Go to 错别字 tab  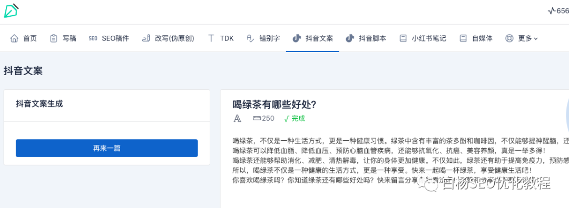[263, 38]
